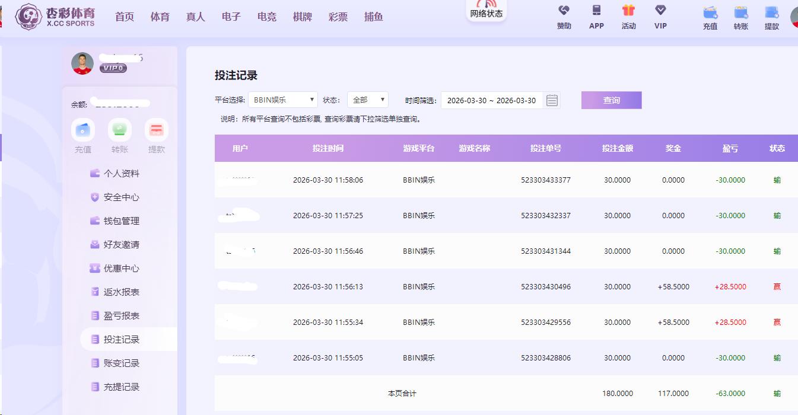Click the 本页合计 page total label
The image size is (798, 415).
(x=402, y=393)
